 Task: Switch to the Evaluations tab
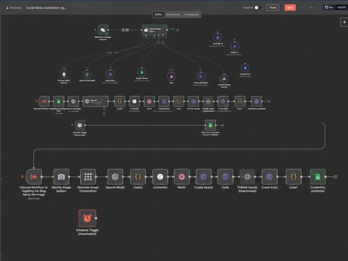191,14
